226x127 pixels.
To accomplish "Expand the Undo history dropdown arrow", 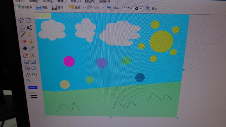I will click(84, 8).
